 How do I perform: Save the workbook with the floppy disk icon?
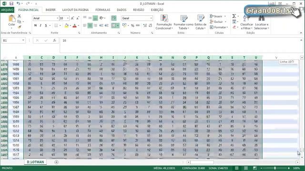point(11,3)
